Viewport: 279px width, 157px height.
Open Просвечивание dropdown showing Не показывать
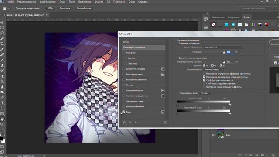pyautogui.click(x=214, y=70)
